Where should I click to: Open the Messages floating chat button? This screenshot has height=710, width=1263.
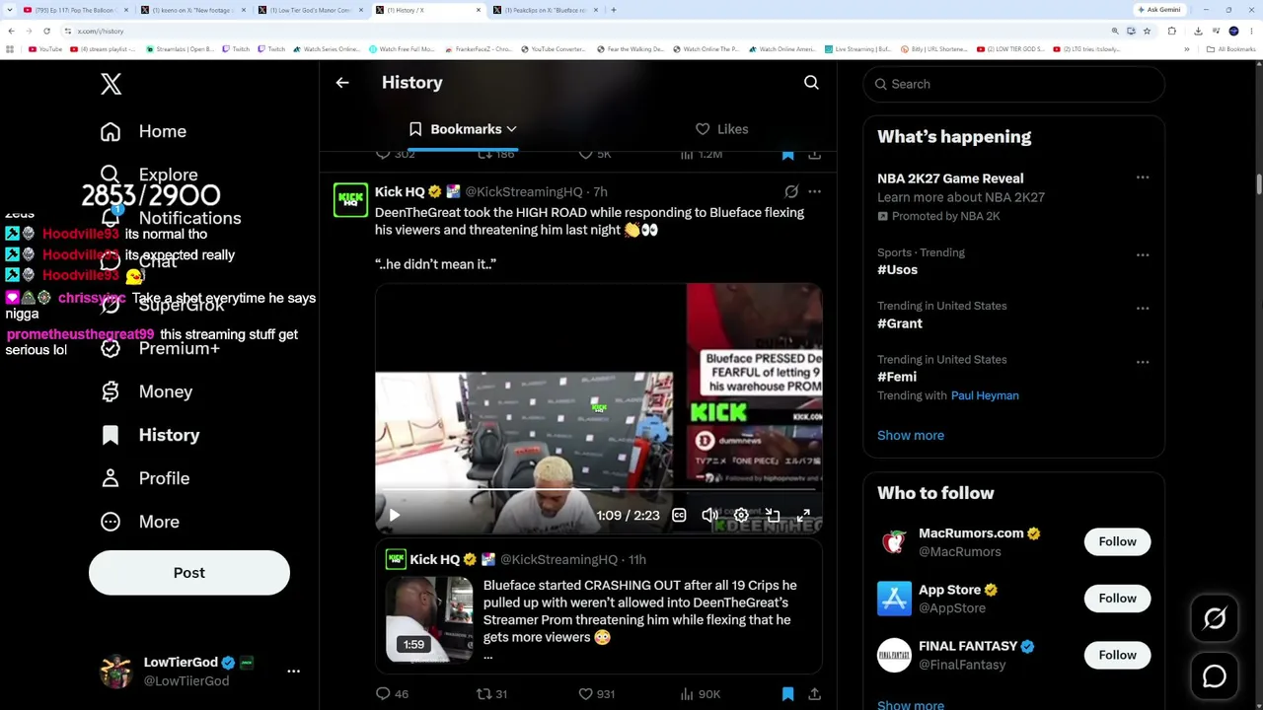pos(1215,676)
